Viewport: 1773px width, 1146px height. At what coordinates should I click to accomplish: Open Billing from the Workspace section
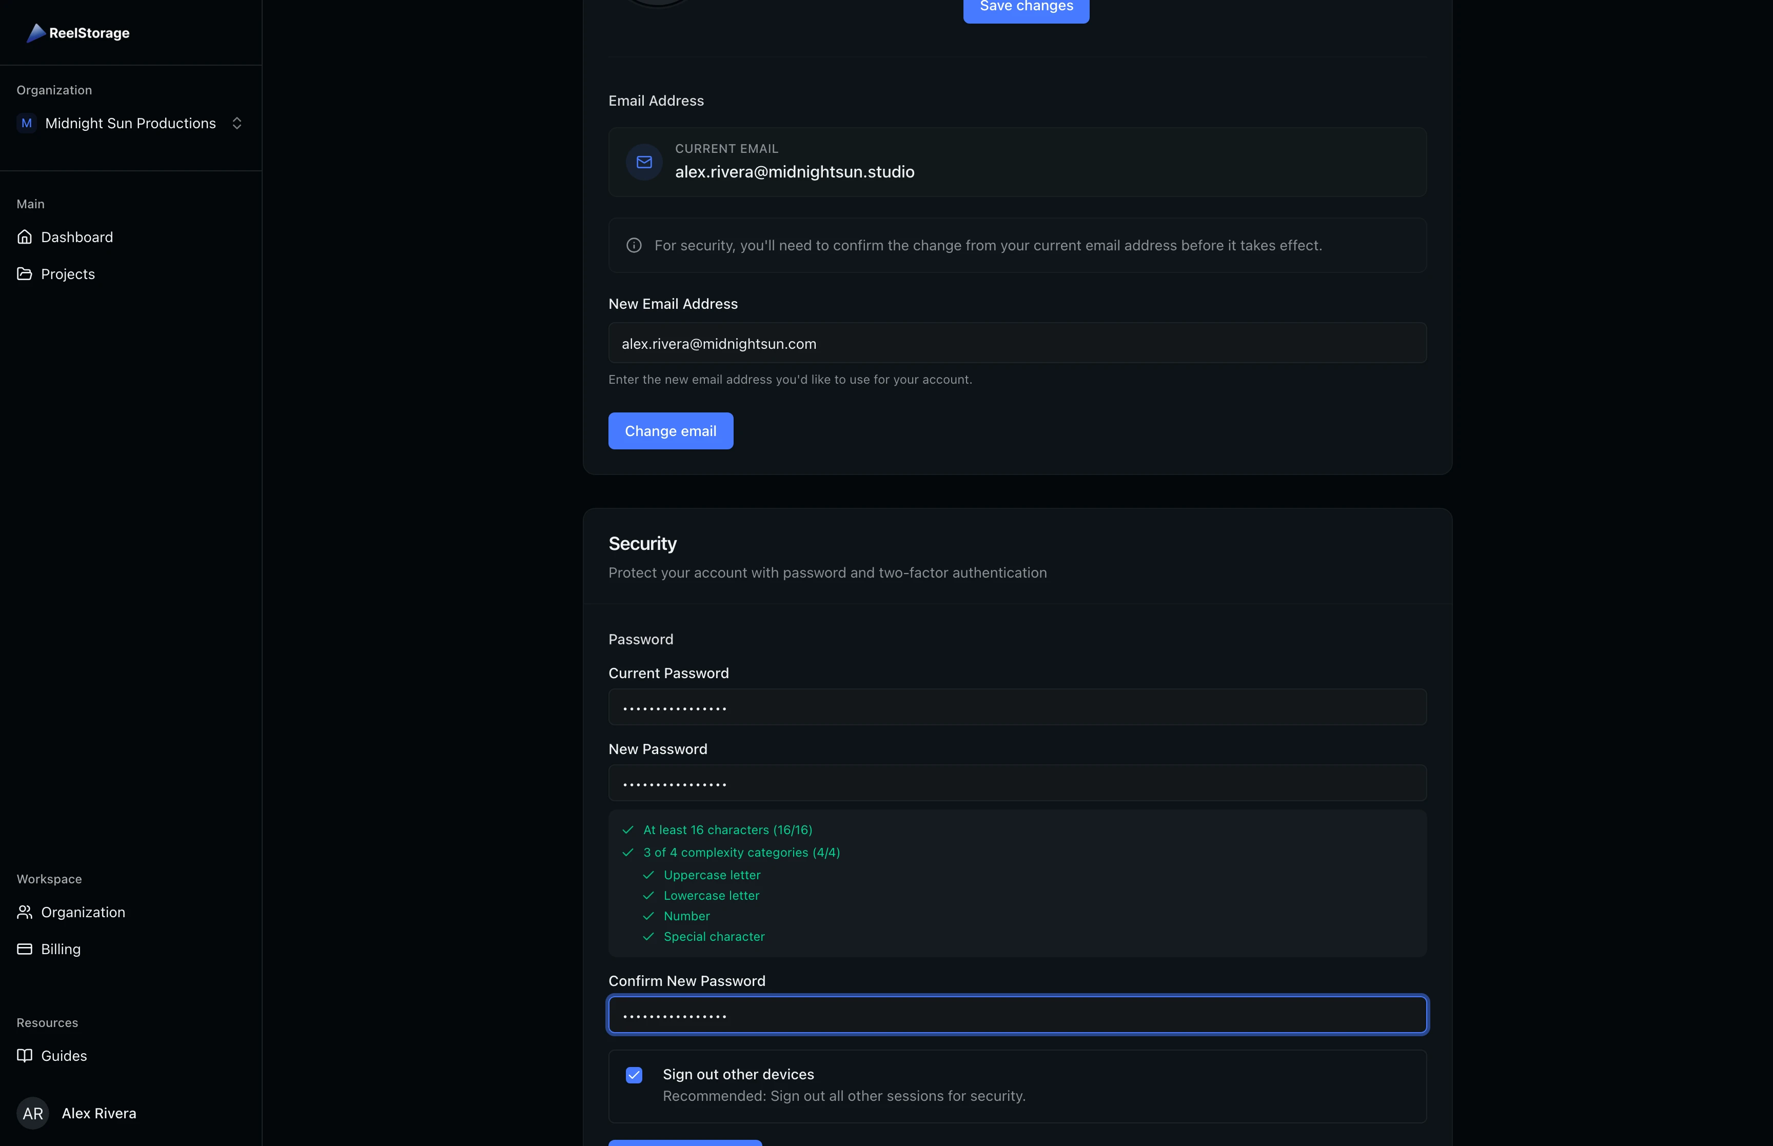tap(61, 949)
